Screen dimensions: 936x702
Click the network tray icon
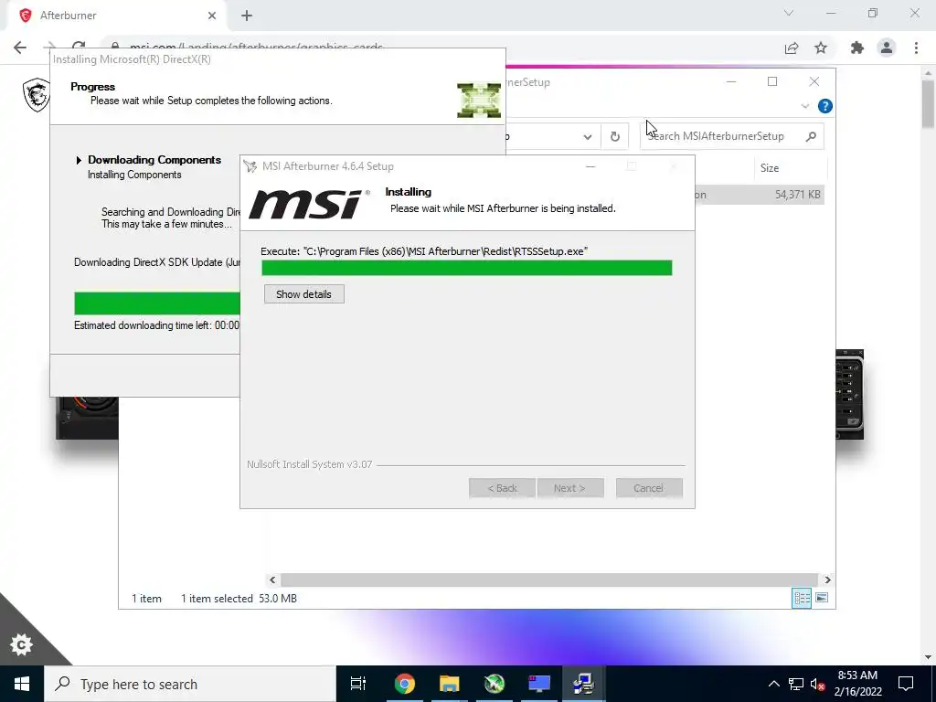pyautogui.click(x=796, y=684)
